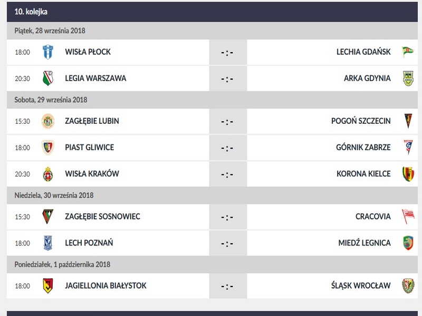Click the Korona Kielce club crest
422x316 pixels.
[x=408, y=174]
